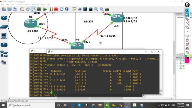Screen dimensions: 192x108
Task: Click the taskbar search box
Action: [31, 105]
